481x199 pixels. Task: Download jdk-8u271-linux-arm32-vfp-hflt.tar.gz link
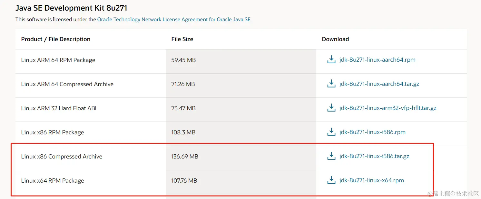388,108
